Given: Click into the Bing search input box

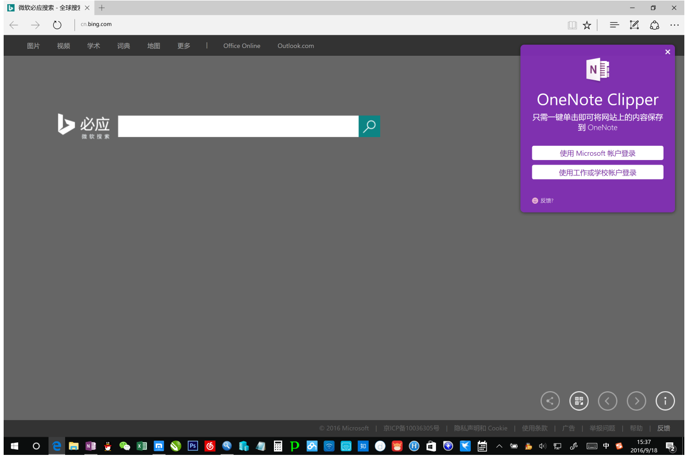Looking at the screenshot, I should click(x=239, y=126).
